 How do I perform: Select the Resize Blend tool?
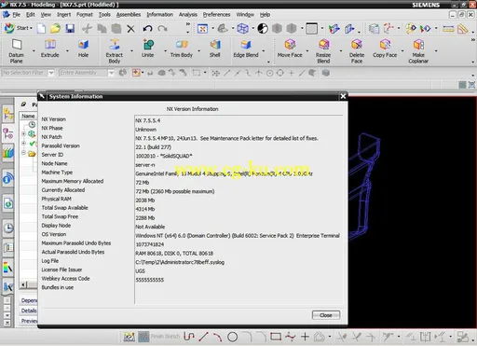pyautogui.click(x=323, y=51)
